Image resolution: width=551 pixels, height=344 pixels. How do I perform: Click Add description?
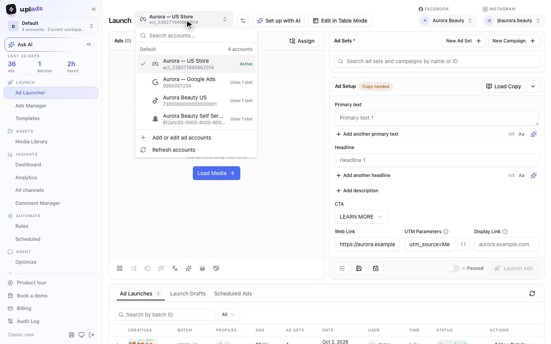click(x=357, y=191)
